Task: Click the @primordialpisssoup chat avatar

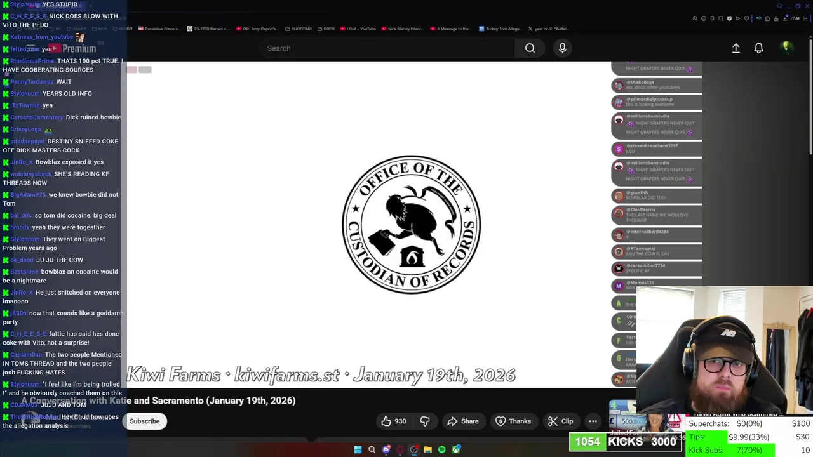Action: (619, 102)
